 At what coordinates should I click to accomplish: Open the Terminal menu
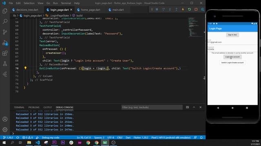tap(66, 3)
